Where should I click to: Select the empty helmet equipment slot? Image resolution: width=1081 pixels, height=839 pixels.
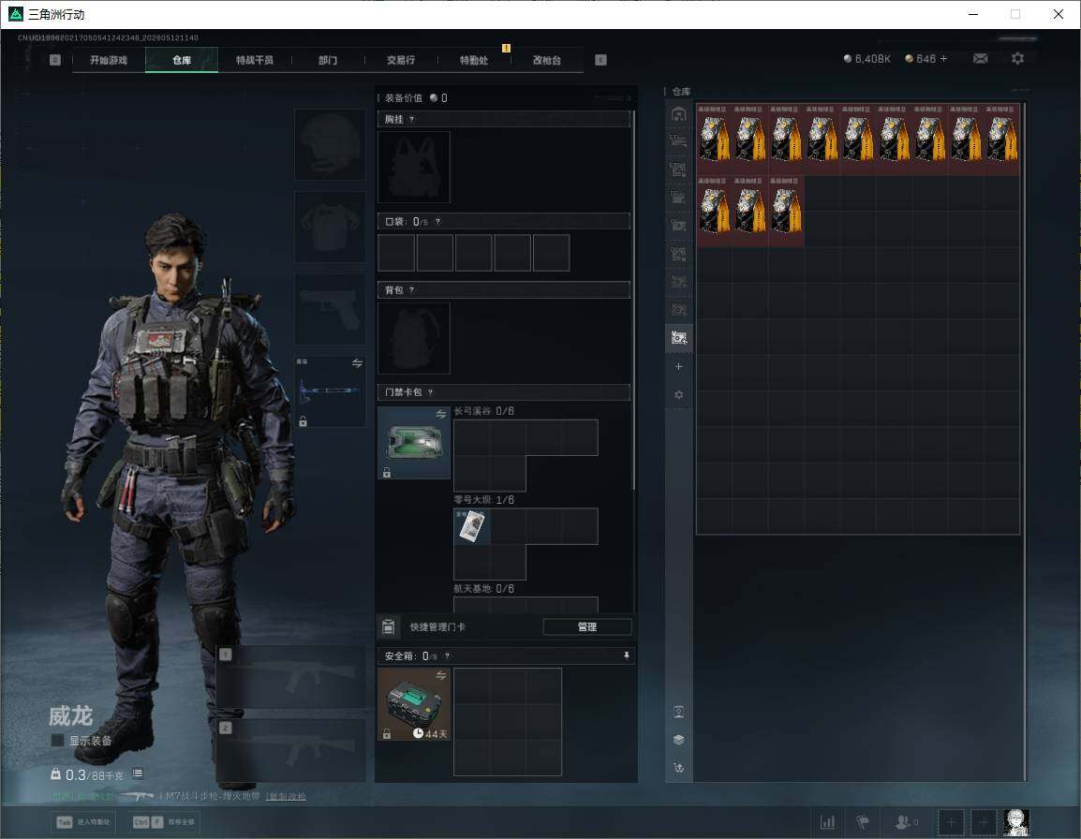(331, 144)
